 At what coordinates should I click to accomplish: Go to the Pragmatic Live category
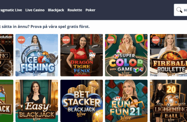click(x=11, y=10)
